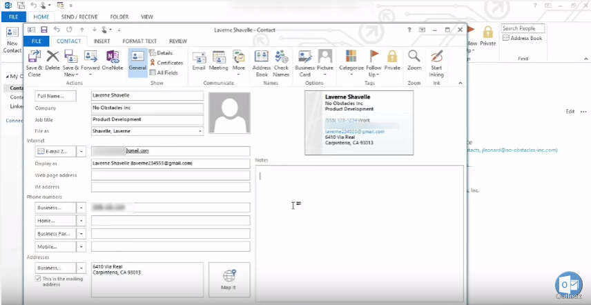Image resolution: width=591 pixels, height=305 pixels.
Task: Click the Map It button
Action: [x=229, y=279]
